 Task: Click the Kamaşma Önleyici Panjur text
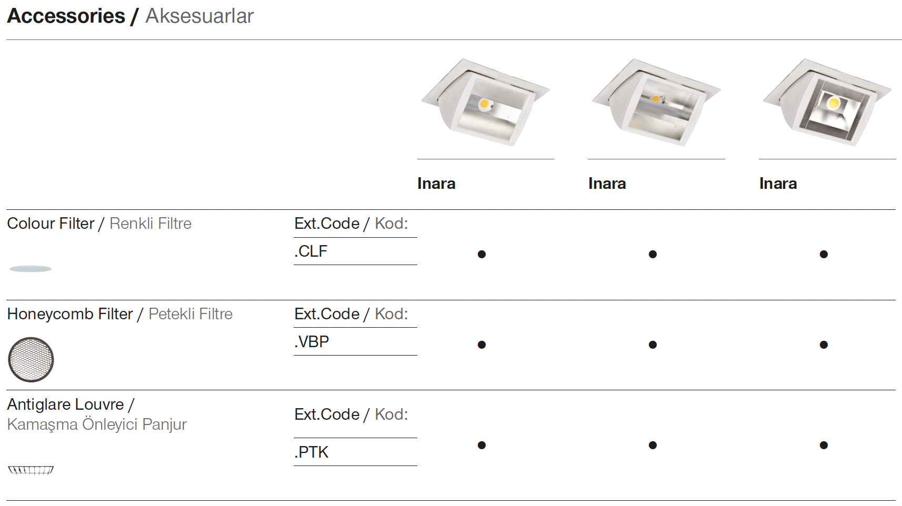[97, 424]
